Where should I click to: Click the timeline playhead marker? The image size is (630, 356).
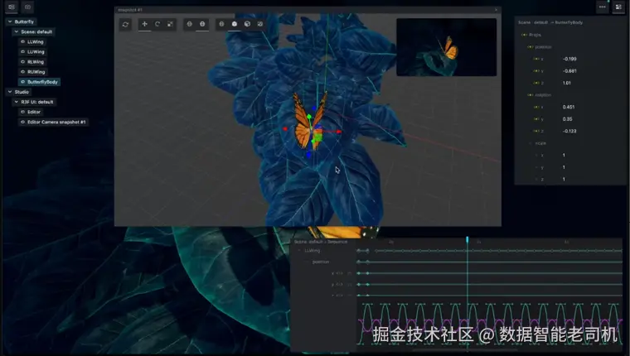point(468,239)
